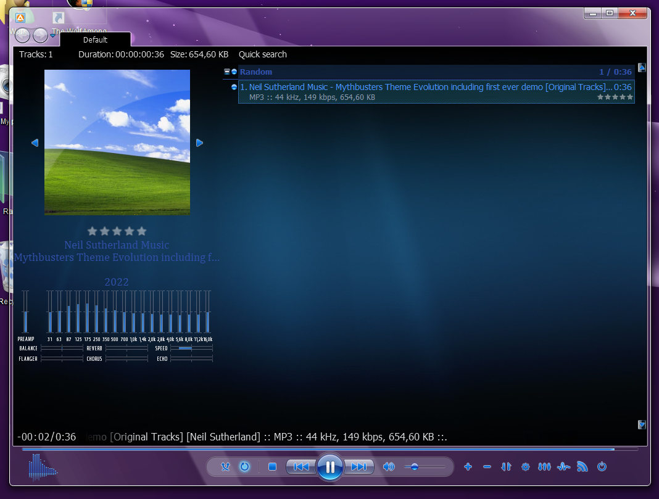
Task: Open the radio feed icon
Action: coord(582,467)
